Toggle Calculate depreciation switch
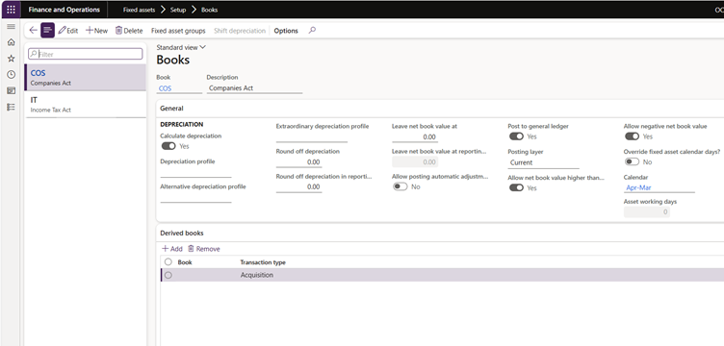Screen dimensions: 724x346 (x=168, y=146)
